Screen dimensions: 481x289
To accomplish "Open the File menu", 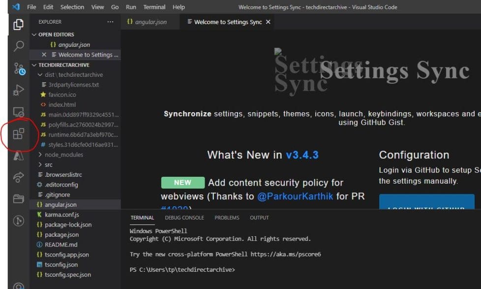I will (31, 7).
